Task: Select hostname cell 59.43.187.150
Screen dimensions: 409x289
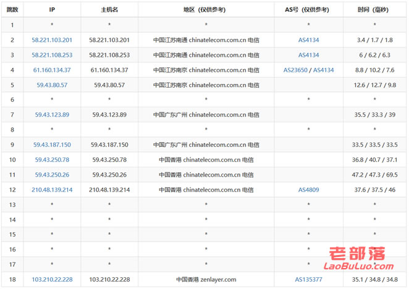Action: tap(109, 144)
